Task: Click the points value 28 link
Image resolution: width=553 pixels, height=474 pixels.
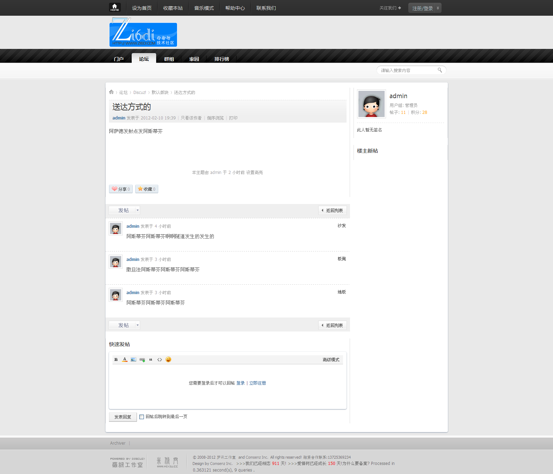Action: [x=424, y=112]
